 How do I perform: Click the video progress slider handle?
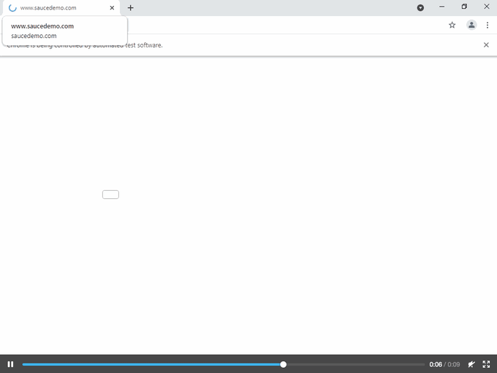(x=284, y=364)
